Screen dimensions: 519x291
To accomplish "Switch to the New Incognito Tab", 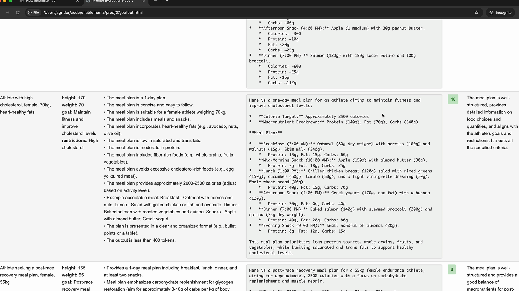I will tap(41, 1).
